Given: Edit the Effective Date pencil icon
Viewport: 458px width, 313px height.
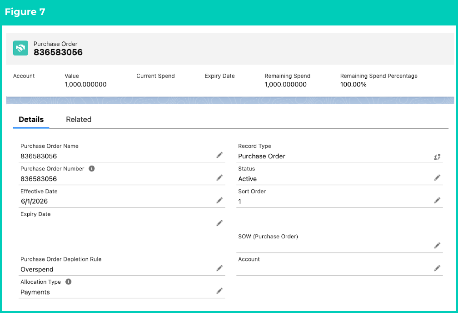Looking at the screenshot, I should tap(219, 200).
